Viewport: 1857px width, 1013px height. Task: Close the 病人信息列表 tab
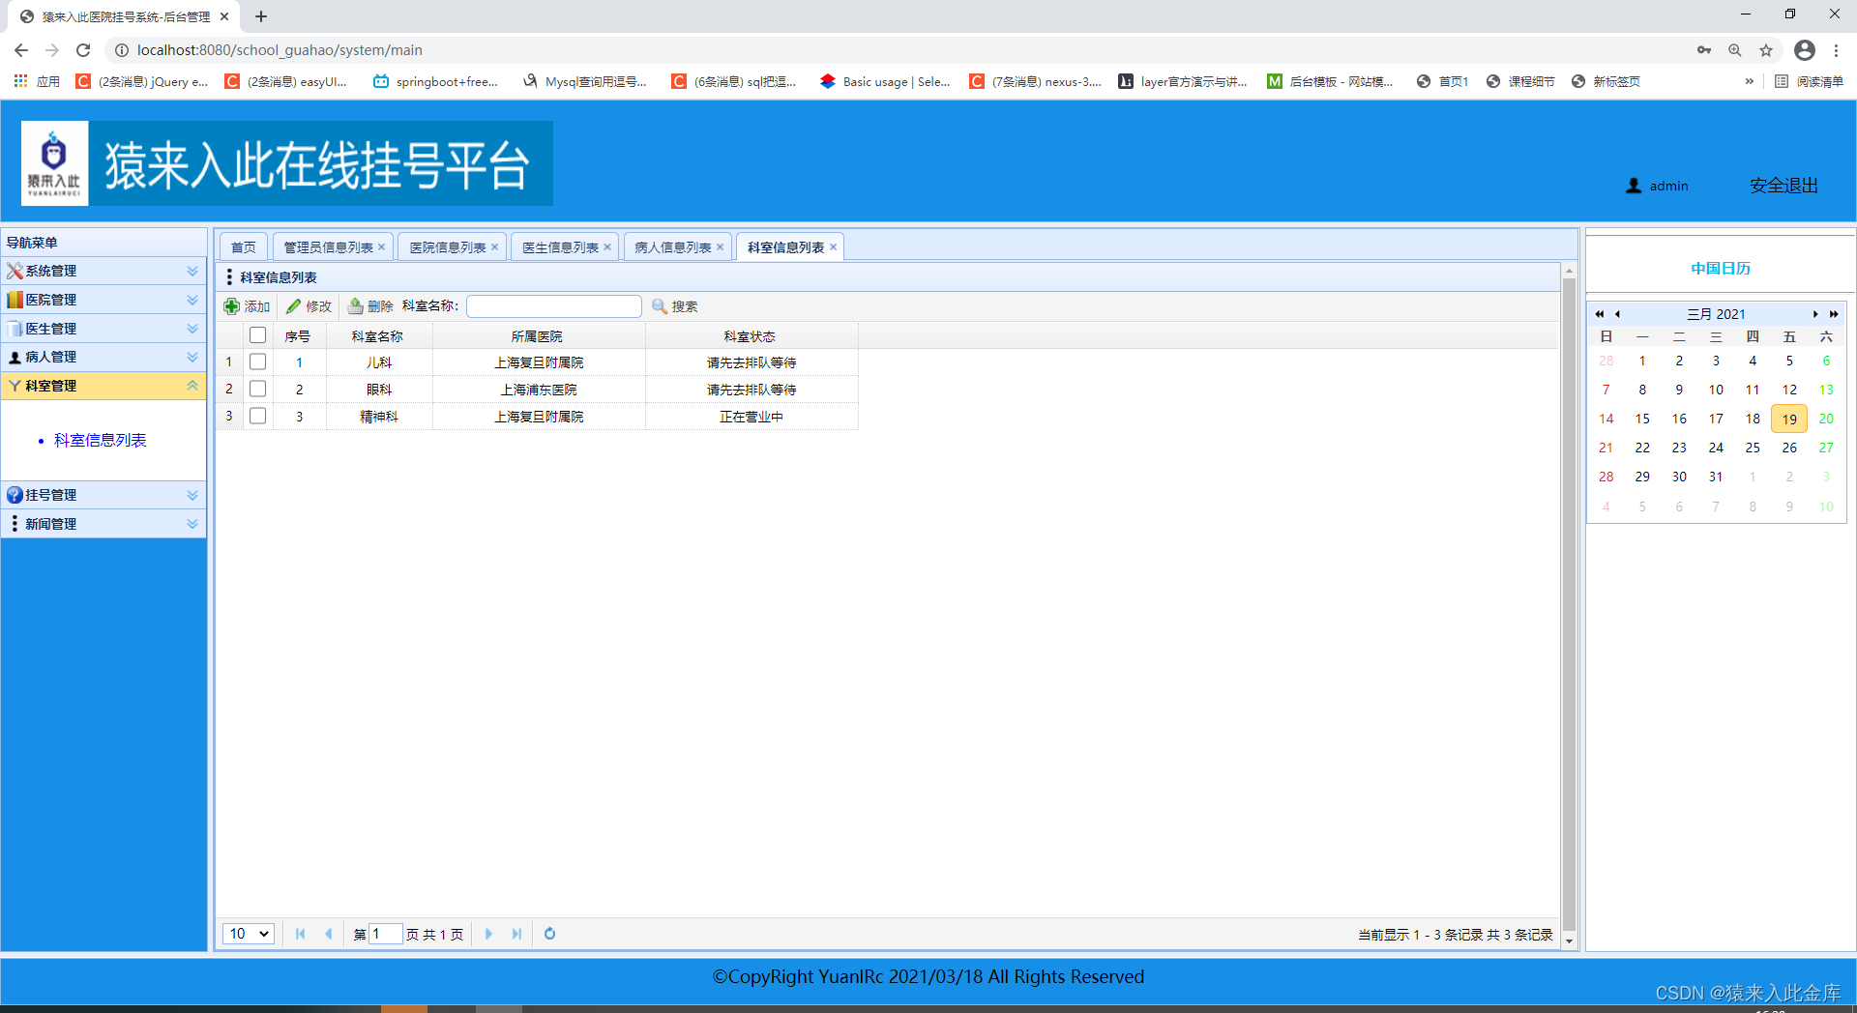tap(721, 247)
